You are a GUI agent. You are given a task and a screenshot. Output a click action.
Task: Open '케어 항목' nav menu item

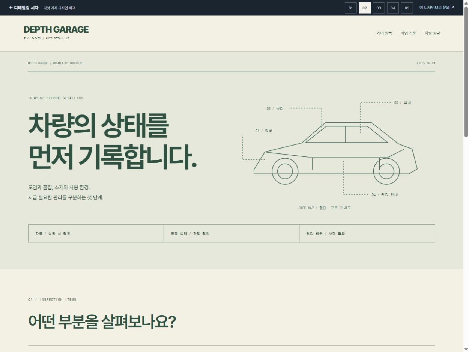(x=384, y=33)
